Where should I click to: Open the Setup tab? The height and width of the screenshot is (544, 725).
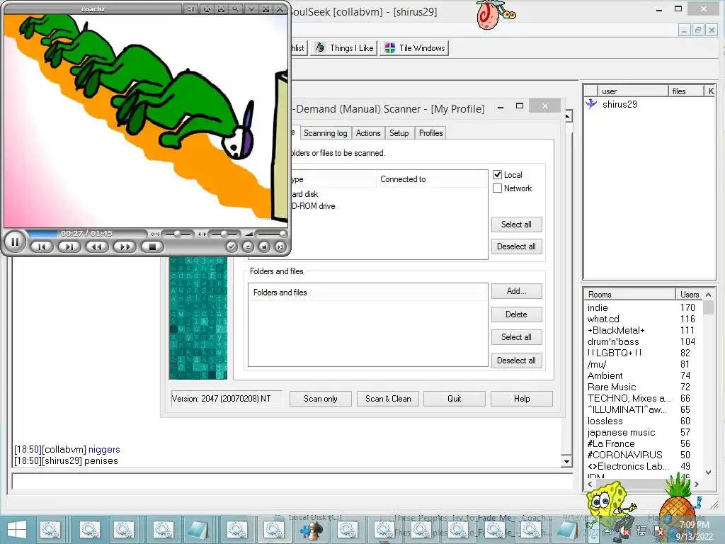coord(399,133)
